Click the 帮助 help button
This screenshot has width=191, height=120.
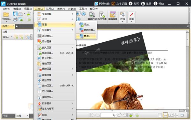(x=159, y=4)
